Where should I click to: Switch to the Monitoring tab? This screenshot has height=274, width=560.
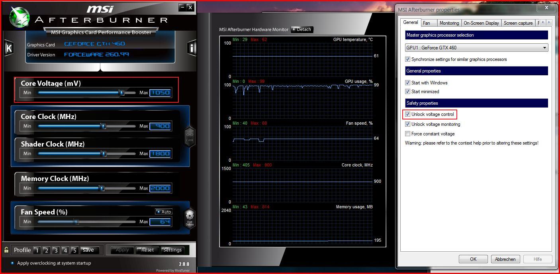tap(449, 23)
